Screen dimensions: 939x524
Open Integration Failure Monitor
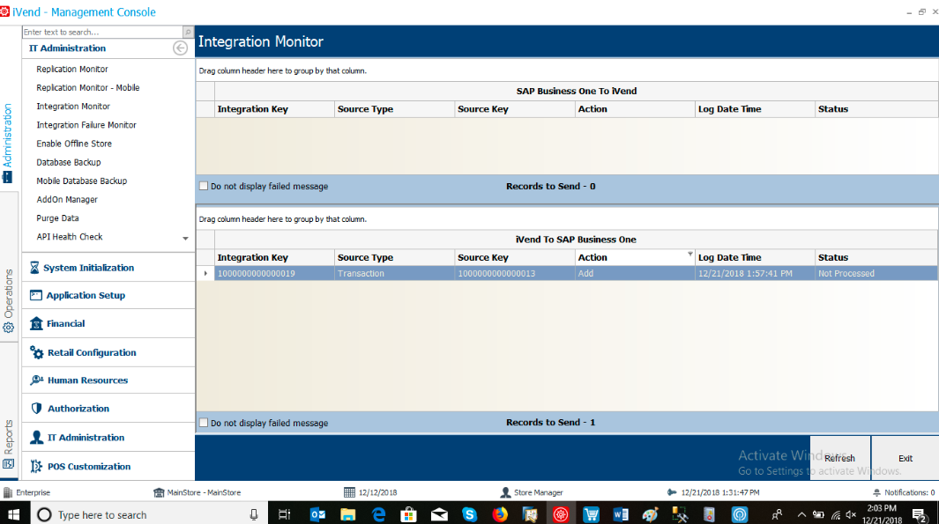point(86,124)
